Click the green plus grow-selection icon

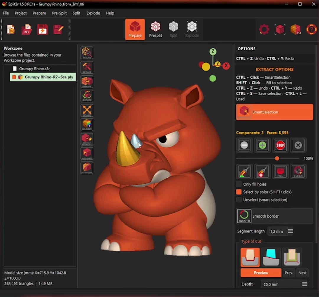[x=262, y=145]
